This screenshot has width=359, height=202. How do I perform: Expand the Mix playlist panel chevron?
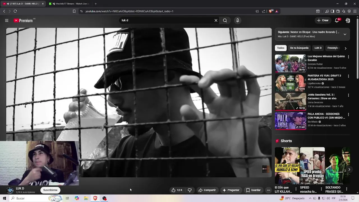click(x=345, y=34)
